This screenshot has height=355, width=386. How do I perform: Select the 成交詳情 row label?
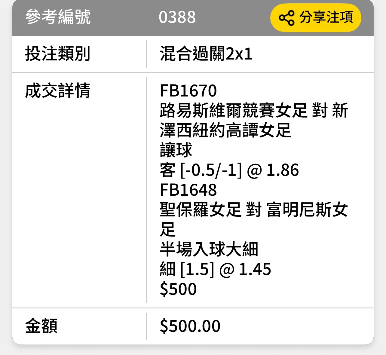coord(58,90)
